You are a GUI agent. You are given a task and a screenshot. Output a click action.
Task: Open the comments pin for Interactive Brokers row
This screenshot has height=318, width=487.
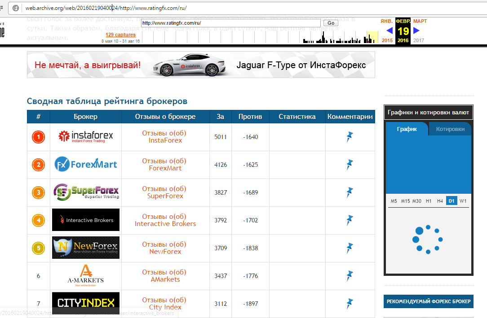[x=350, y=220]
